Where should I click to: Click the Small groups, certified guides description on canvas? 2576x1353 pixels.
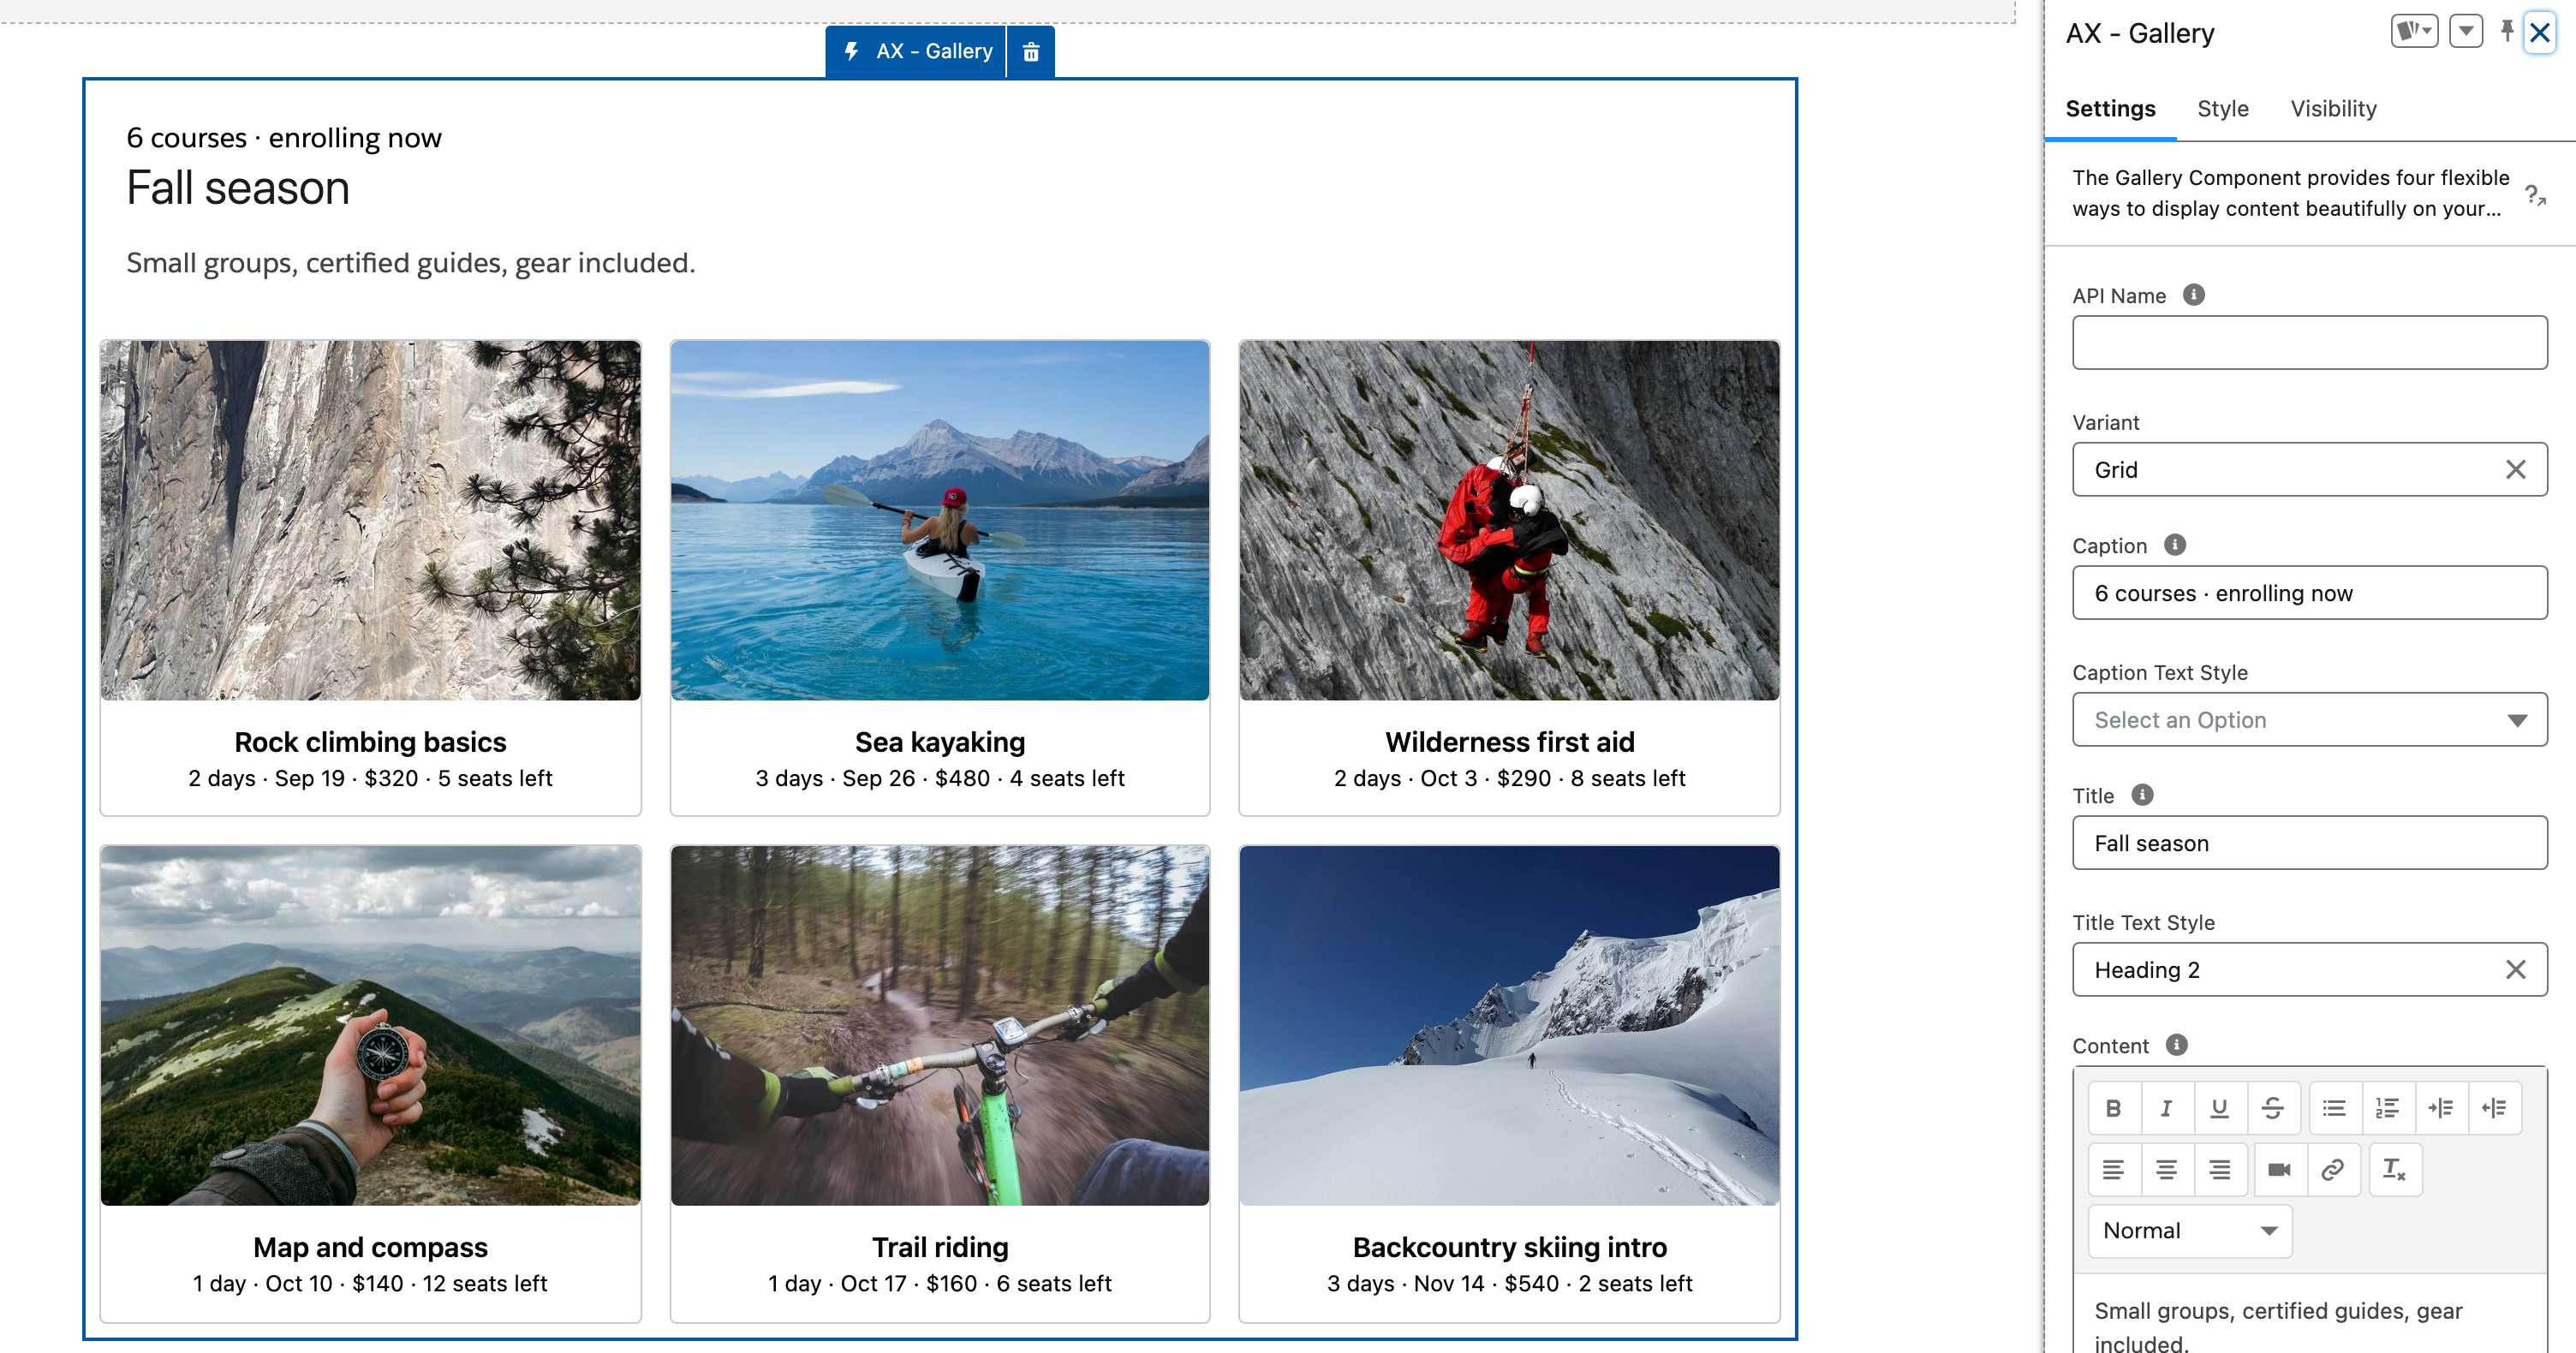pos(410,263)
